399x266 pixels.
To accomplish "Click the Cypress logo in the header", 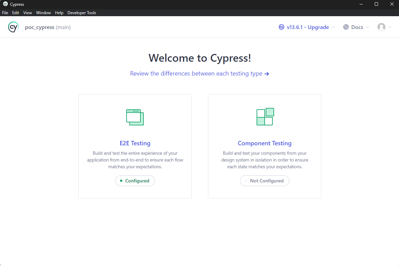I will (14, 27).
